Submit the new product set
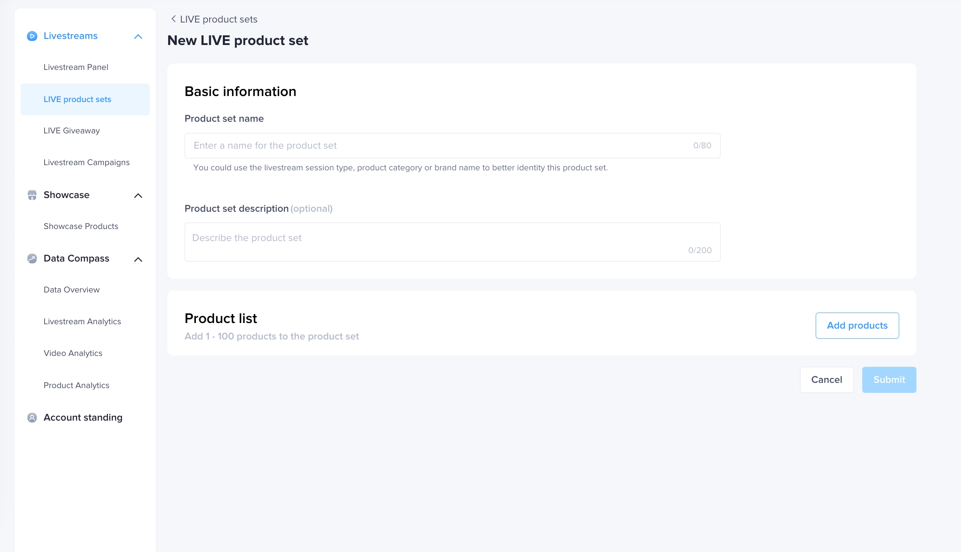The image size is (961, 552). tap(889, 380)
